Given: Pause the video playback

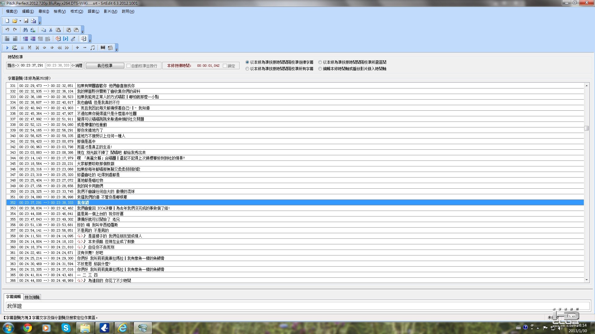Looking at the screenshot, I should point(22,48).
